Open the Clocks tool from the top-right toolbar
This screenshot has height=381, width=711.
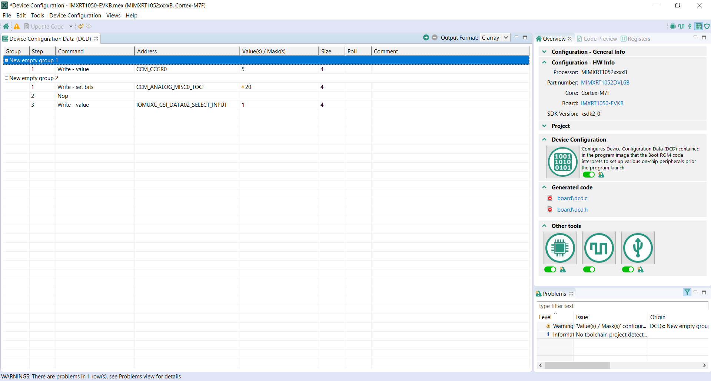coord(681,26)
